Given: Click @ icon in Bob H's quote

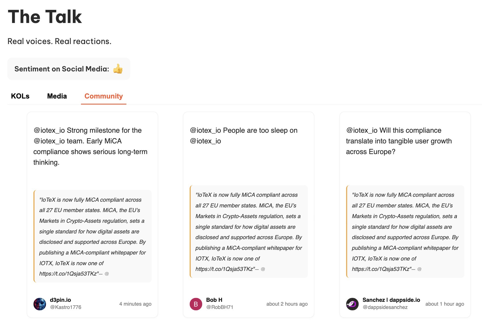Looking at the screenshot, I should point(263,269).
